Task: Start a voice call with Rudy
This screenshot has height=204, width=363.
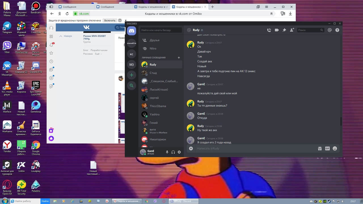Action: click(269, 30)
